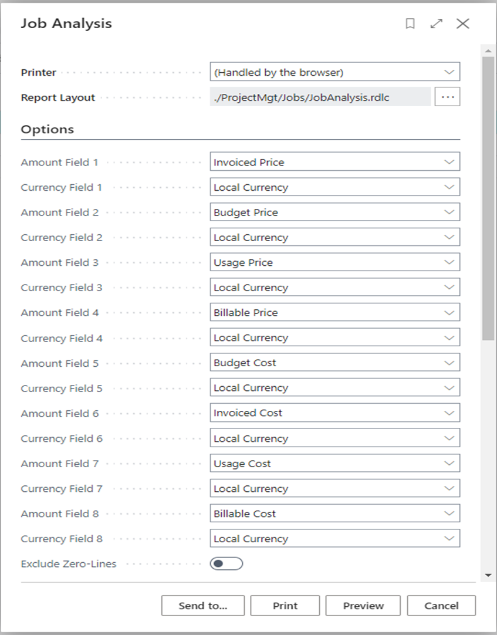Change Amount Field 2 Budget Price selection
Image resolution: width=497 pixels, height=635 pixels.
click(x=334, y=212)
